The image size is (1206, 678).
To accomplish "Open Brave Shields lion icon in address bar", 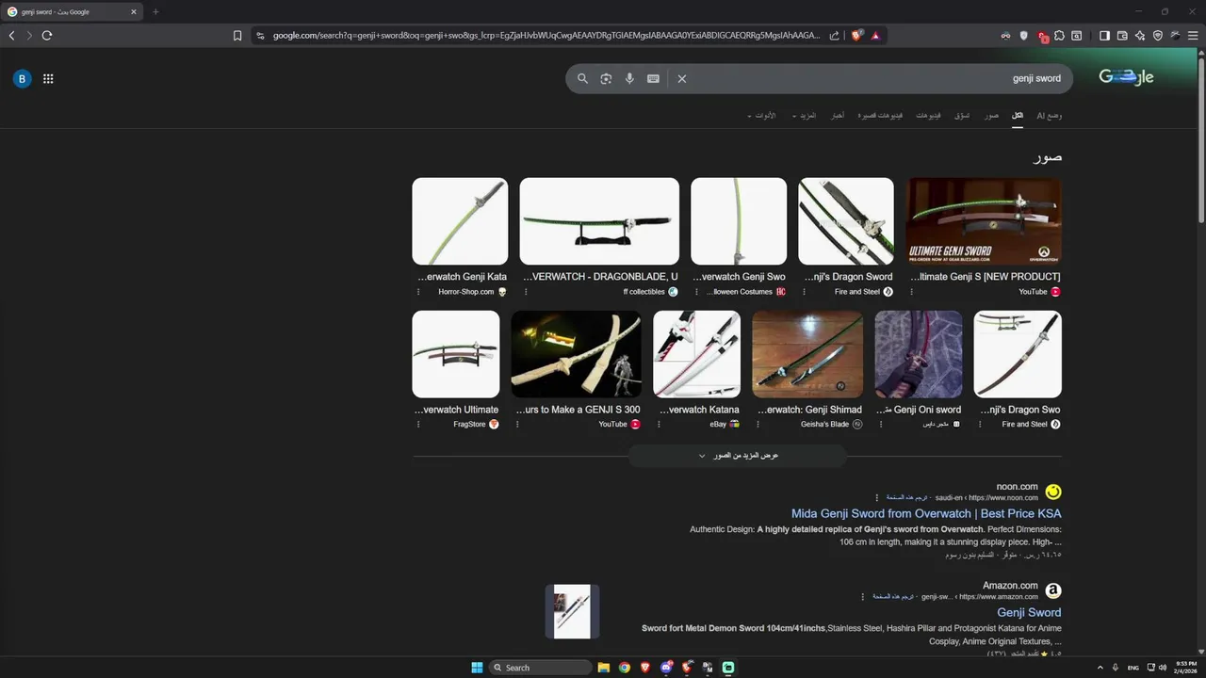I will (x=856, y=36).
